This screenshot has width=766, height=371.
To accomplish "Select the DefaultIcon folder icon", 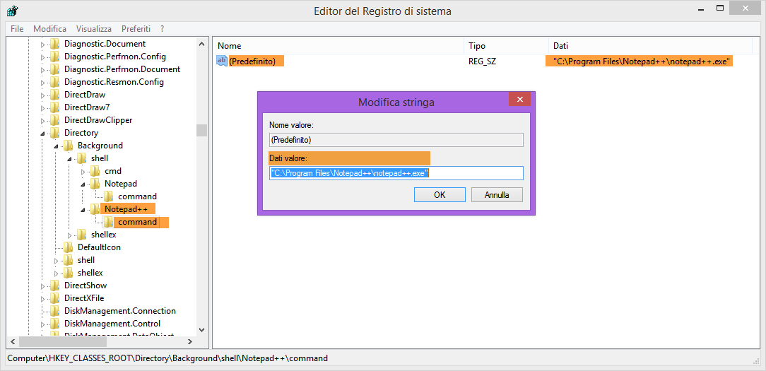I will tap(69, 247).
